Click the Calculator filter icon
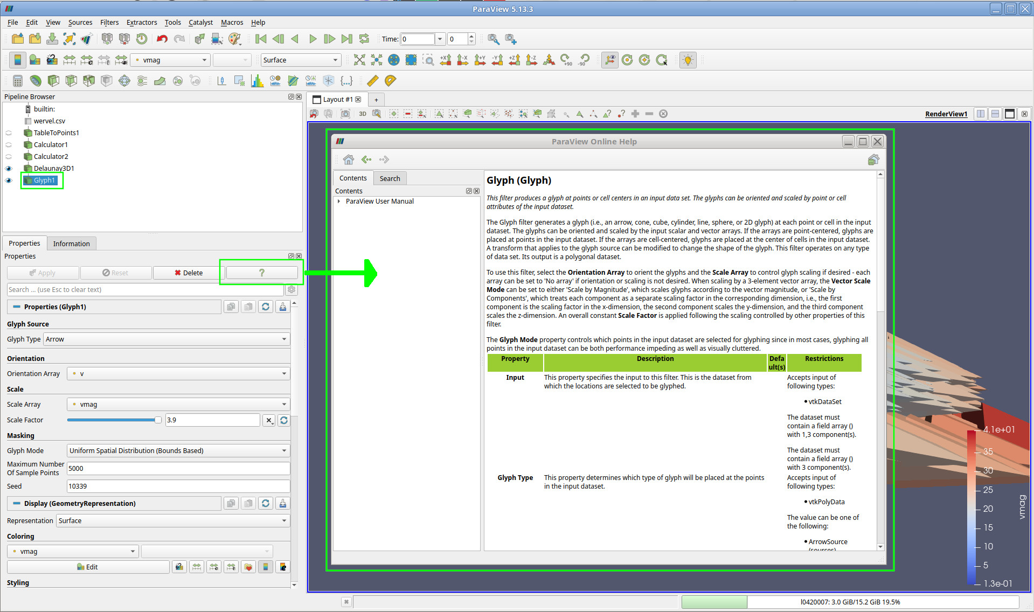1034x612 pixels. coord(18,81)
